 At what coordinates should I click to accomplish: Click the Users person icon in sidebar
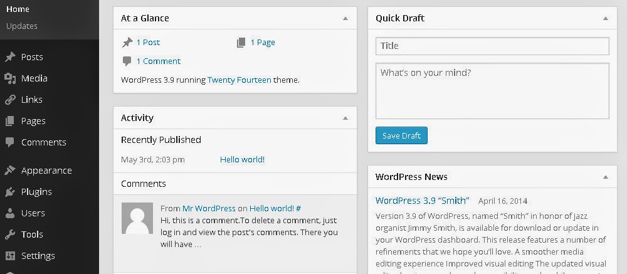11,213
